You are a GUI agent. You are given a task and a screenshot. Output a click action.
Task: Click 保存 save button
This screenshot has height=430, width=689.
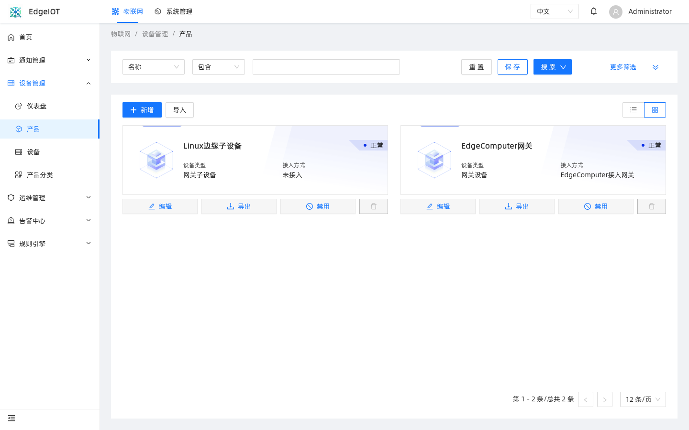[x=512, y=67]
